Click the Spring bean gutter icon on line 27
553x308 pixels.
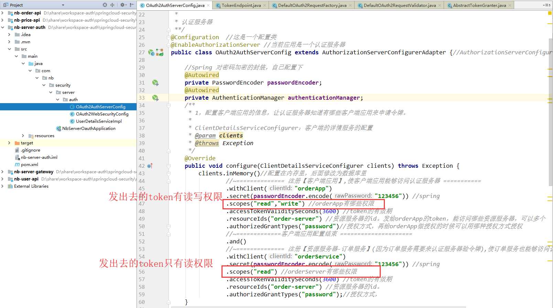151,53
